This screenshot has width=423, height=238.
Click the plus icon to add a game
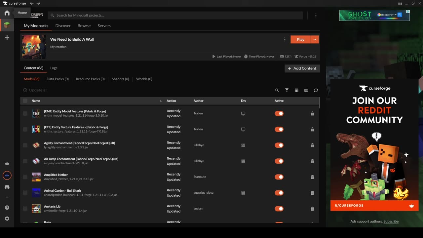7,38
